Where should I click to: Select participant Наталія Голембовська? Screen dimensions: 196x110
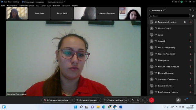pyautogui.click(x=171, y=67)
